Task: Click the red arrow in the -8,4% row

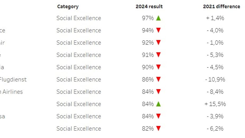Action: point(158,92)
